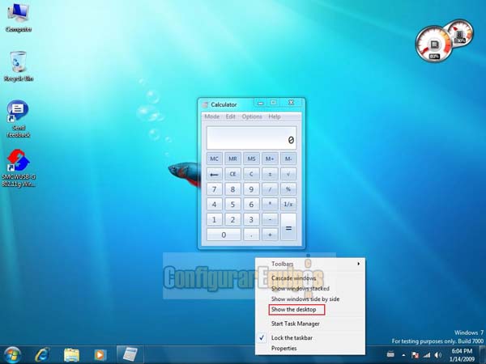Click the decimal point button
This screenshot has width=486, height=364.
pyautogui.click(x=251, y=235)
